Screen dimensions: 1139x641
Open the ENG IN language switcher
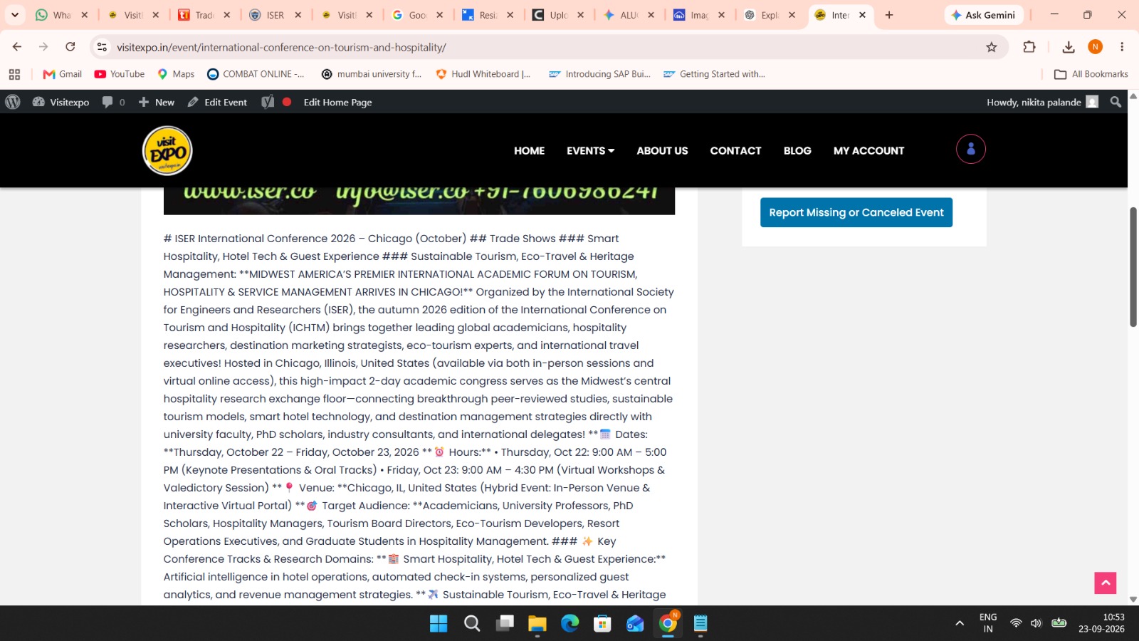988,623
